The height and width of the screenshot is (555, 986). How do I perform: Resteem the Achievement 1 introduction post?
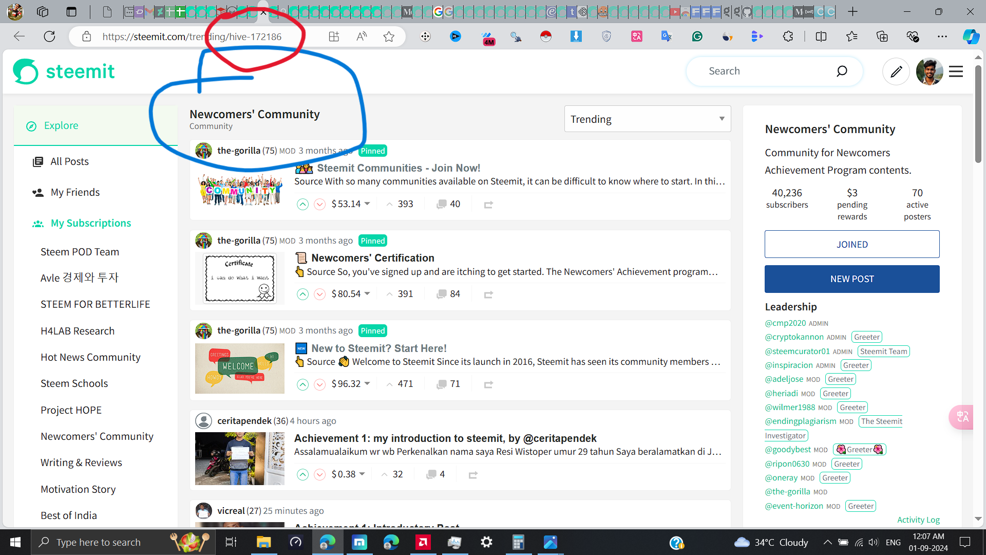(473, 475)
